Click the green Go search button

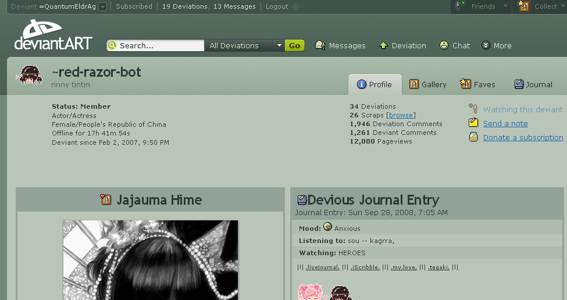click(x=294, y=45)
